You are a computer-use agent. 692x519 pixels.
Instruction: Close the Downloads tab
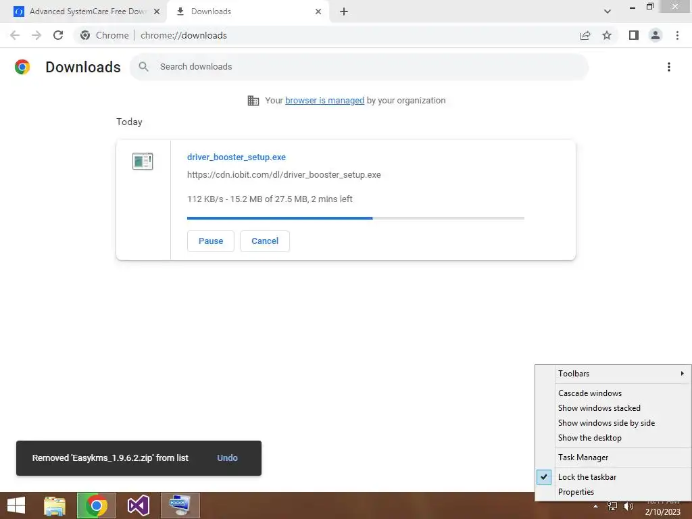[x=318, y=11]
